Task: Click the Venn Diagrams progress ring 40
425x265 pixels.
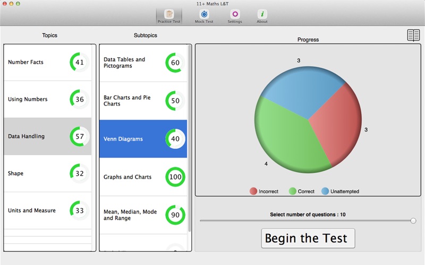Action: click(175, 139)
